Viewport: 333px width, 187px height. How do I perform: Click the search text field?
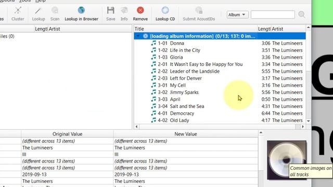[273, 15]
